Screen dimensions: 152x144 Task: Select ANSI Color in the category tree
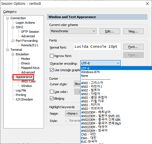point(28,81)
